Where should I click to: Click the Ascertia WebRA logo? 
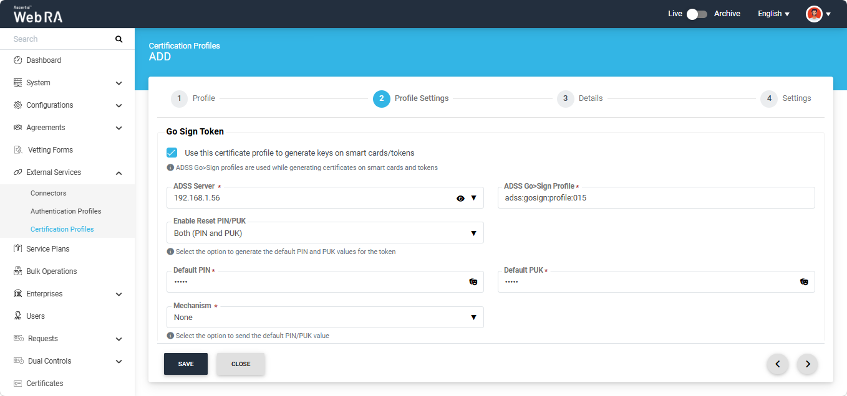coord(38,14)
